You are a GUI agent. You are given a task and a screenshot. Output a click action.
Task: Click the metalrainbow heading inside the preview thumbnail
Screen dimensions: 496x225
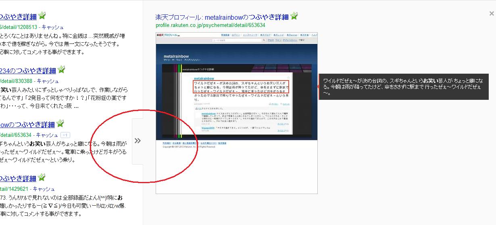coord(176,56)
